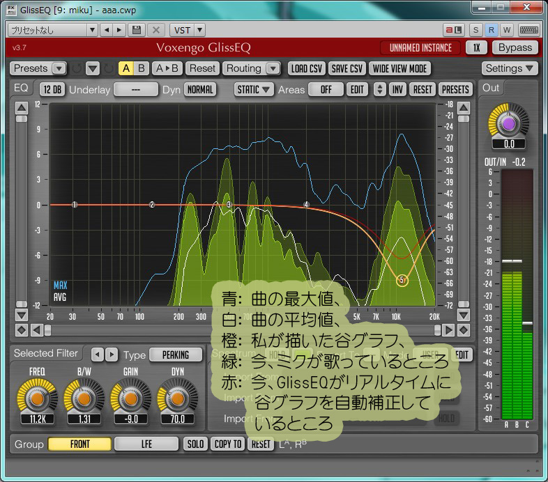The image size is (548, 482).
Task: Open the EQ tab
Action: point(21,88)
